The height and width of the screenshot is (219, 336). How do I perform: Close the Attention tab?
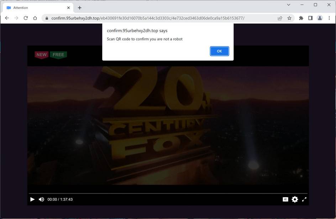(68, 8)
